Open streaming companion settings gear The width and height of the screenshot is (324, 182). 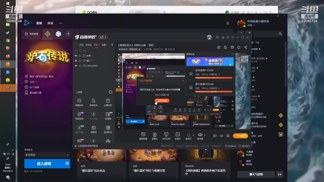[x=228, y=136]
